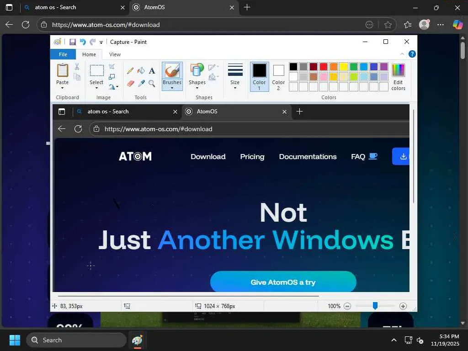Pick the green color swatch

pos(354,67)
